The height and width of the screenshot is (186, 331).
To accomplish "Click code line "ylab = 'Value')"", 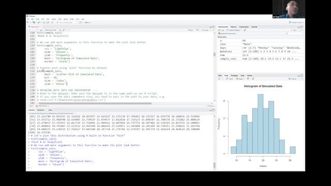I will click(x=56, y=84).
